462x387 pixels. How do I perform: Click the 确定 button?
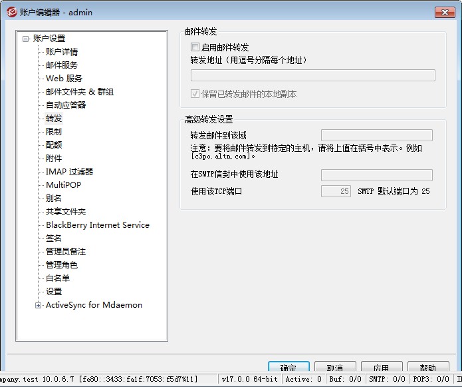click(x=289, y=366)
